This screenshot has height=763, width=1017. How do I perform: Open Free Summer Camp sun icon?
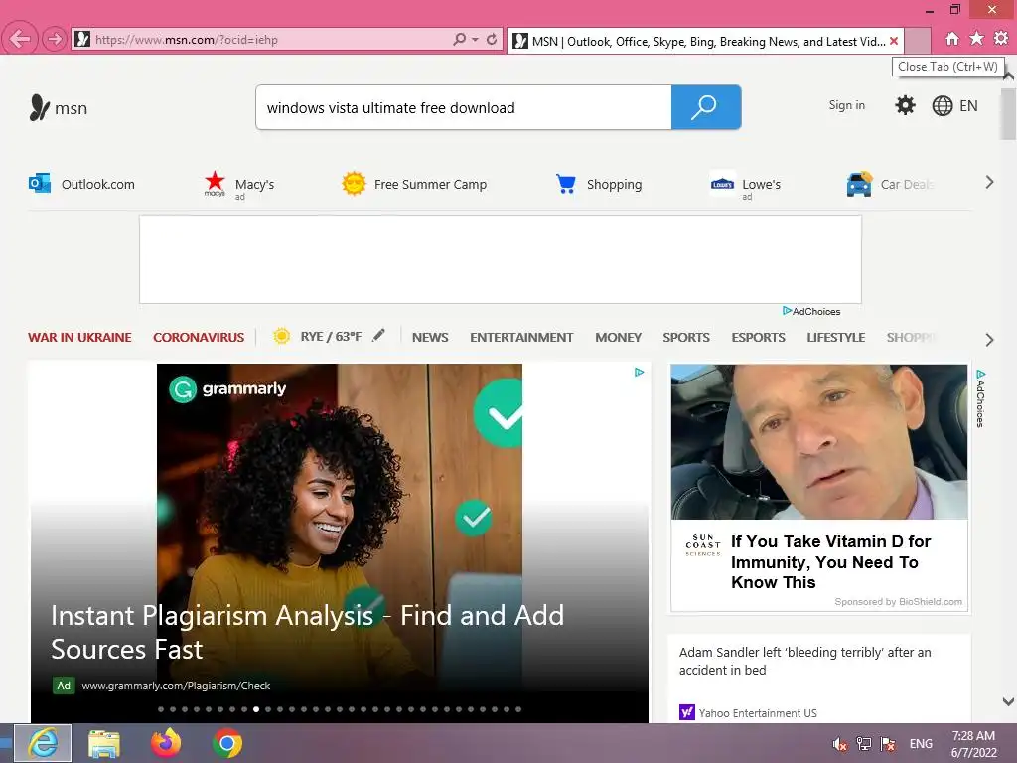click(354, 184)
